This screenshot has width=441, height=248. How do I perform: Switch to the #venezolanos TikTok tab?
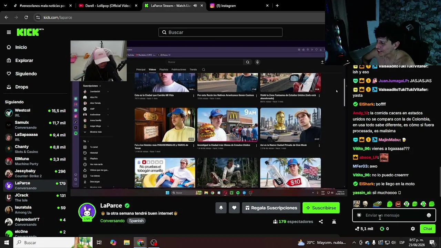pyautogui.click(x=42, y=6)
